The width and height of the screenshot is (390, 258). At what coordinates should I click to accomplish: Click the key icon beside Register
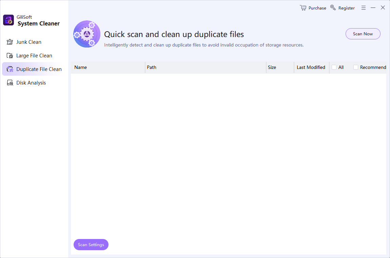pos(333,7)
